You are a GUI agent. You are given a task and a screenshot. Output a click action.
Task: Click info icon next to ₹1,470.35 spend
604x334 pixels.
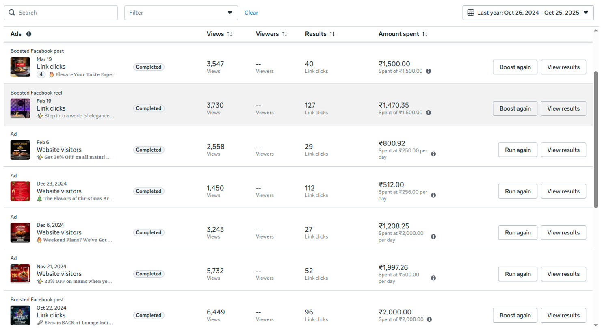pyautogui.click(x=429, y=113)
